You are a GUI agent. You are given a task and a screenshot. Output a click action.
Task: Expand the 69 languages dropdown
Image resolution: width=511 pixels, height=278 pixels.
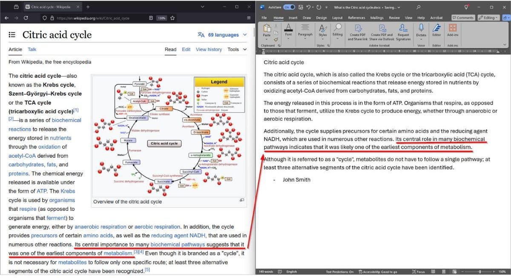(x=222, y=35)
